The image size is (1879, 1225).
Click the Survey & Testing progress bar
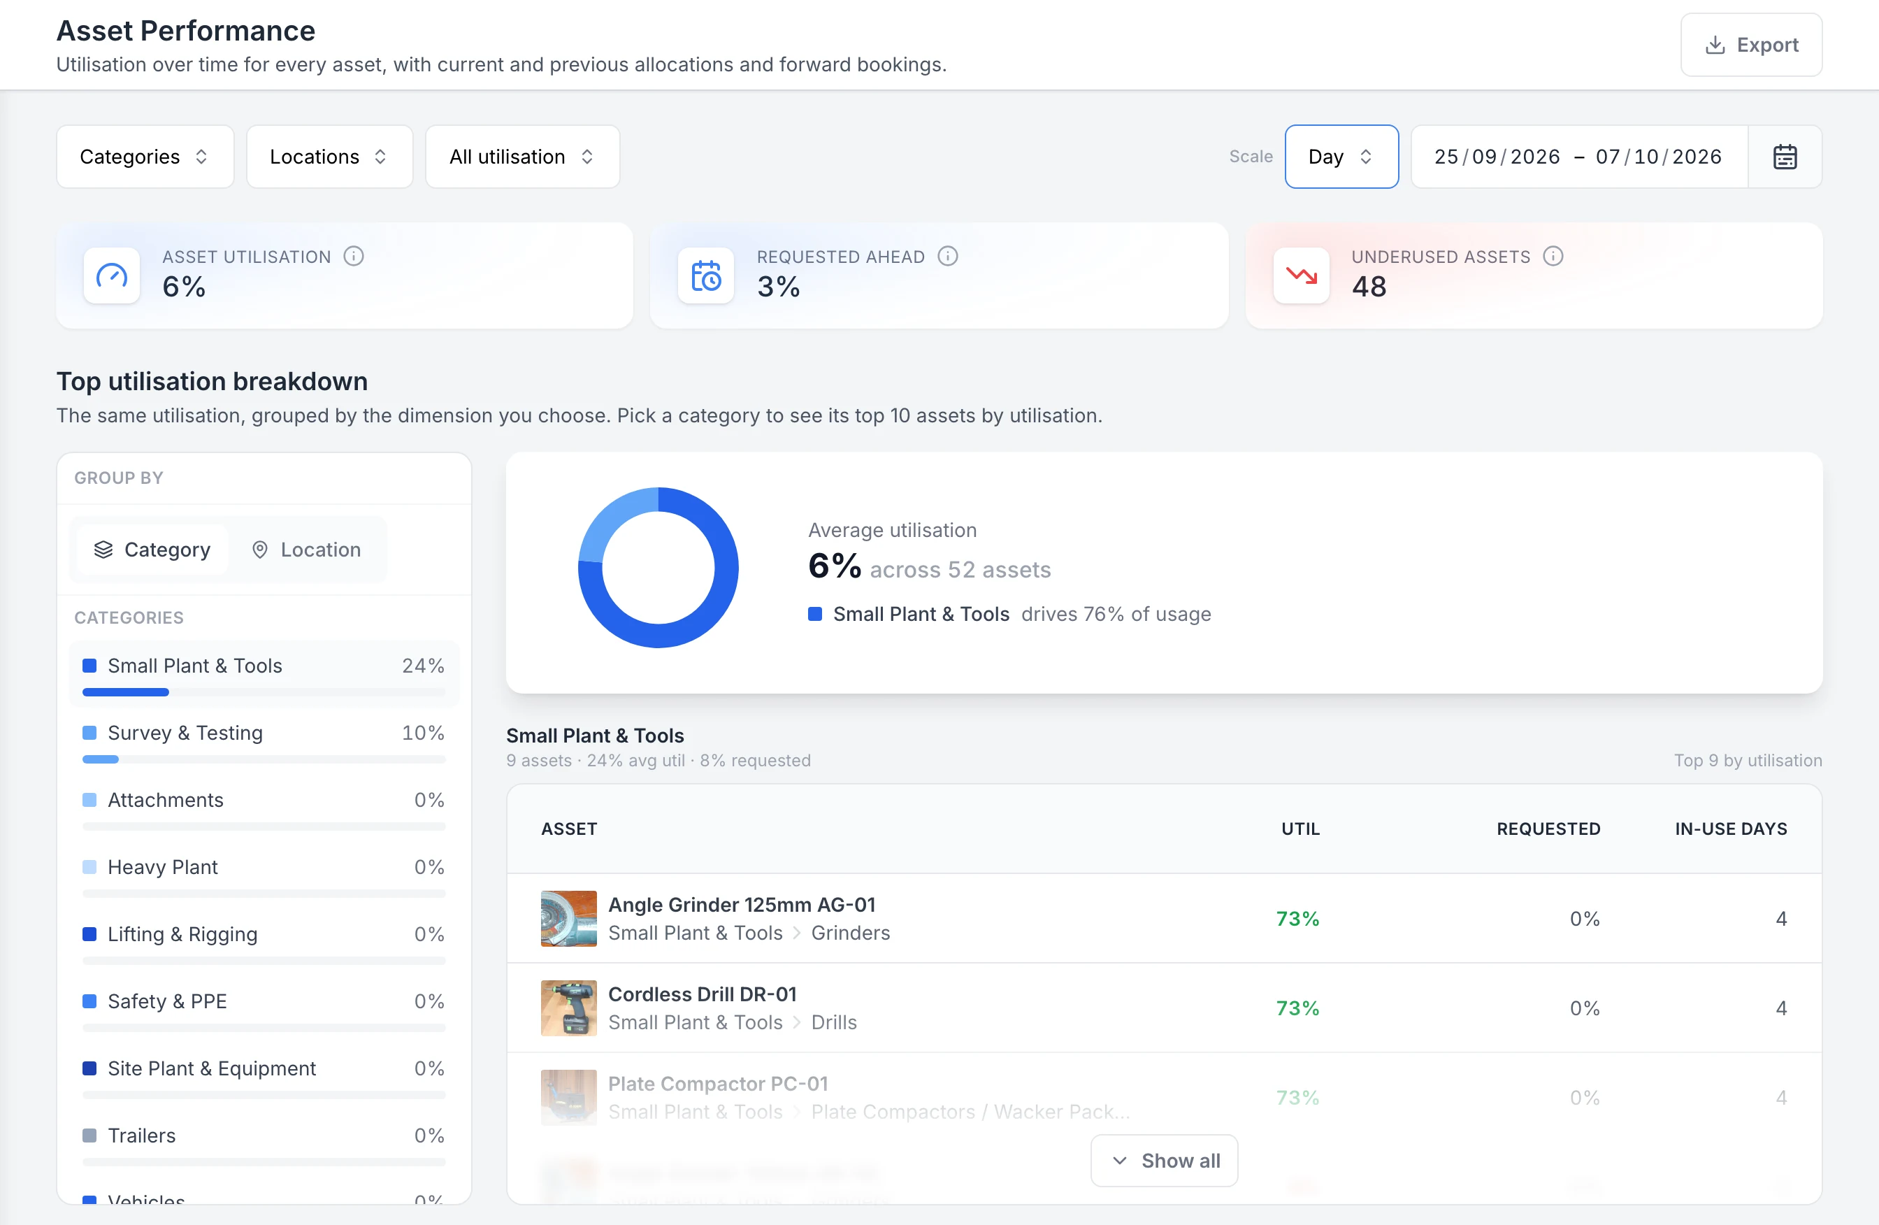[264, 759]
